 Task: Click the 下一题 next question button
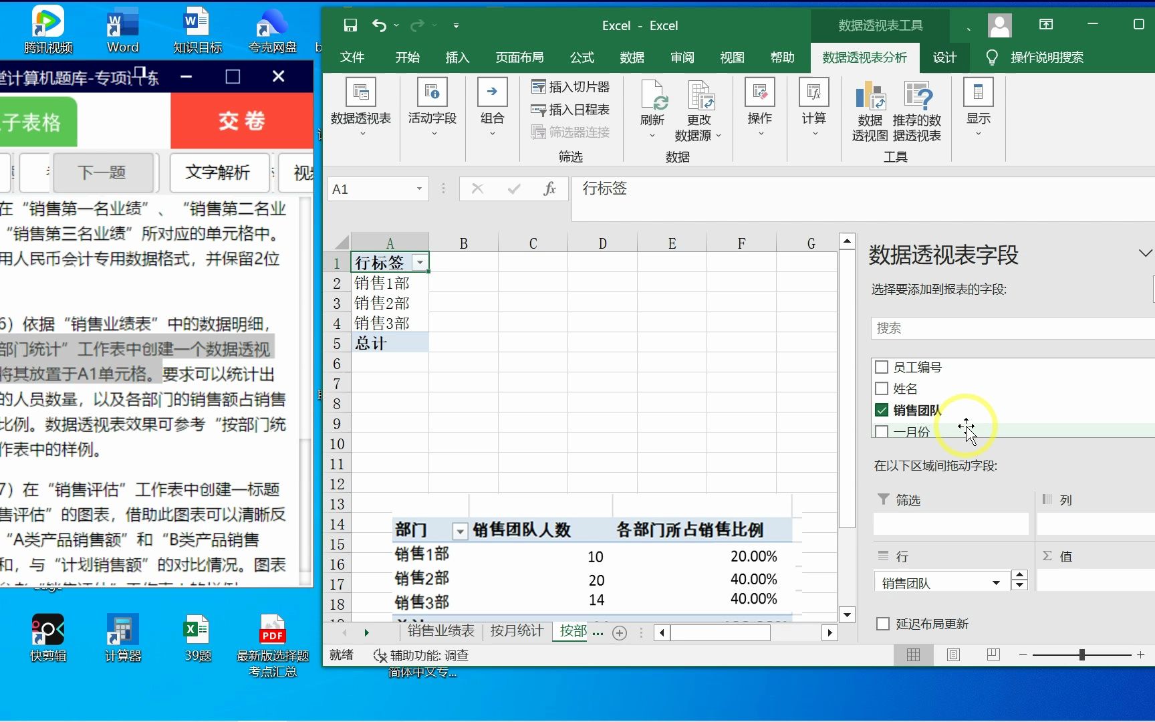104,172
